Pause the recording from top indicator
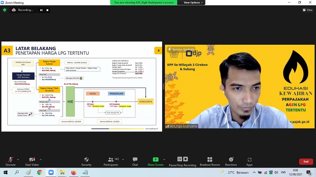The height and width of the screenshot is (177, 316). click(41, 10)
